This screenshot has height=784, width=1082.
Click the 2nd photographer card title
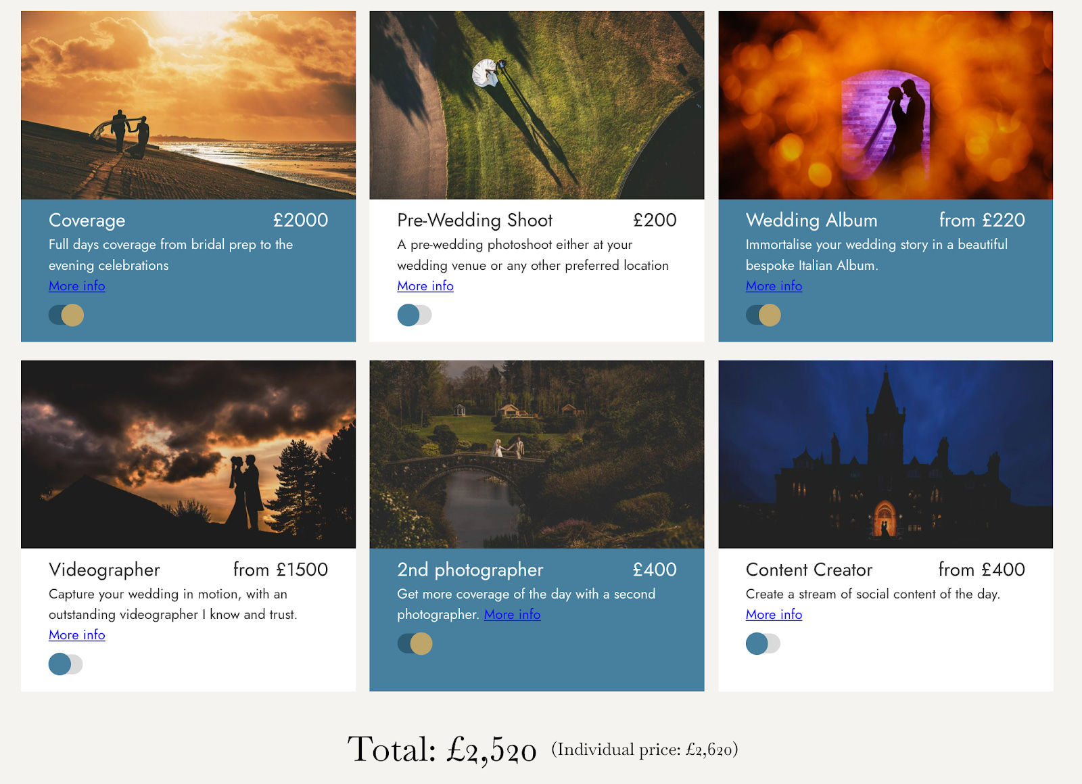[470, 570]
